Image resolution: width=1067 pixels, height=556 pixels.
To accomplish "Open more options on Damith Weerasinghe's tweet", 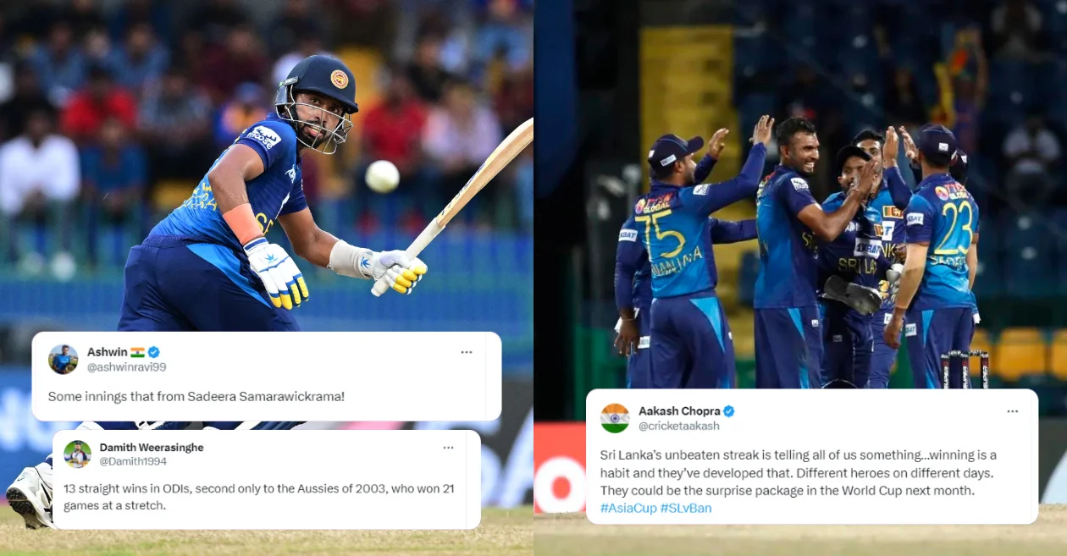I will coord(448,447).
